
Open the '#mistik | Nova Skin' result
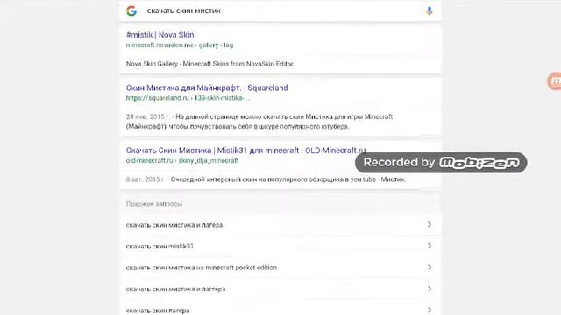160,35
